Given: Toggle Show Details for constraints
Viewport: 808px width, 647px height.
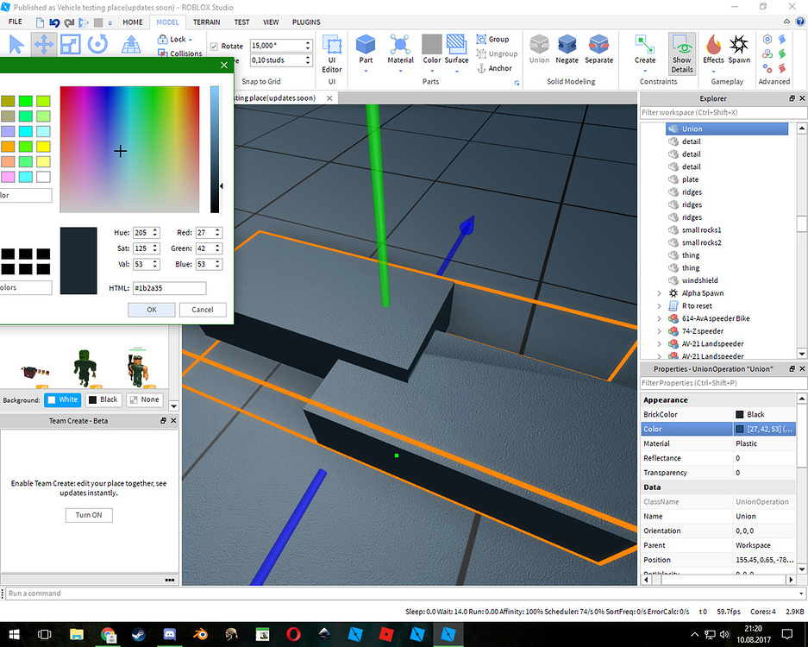Looking at the screenshot, I should (x=682, y=54).
